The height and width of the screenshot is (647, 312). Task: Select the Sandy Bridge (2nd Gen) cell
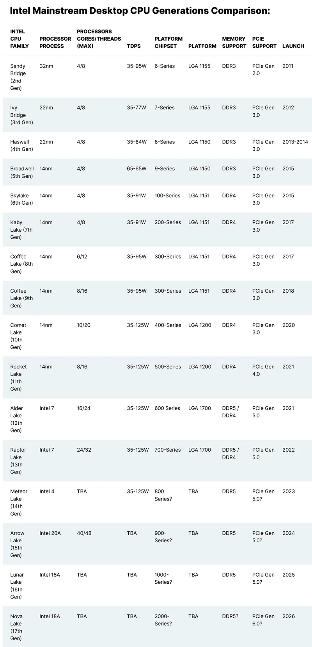click(18, 77)
